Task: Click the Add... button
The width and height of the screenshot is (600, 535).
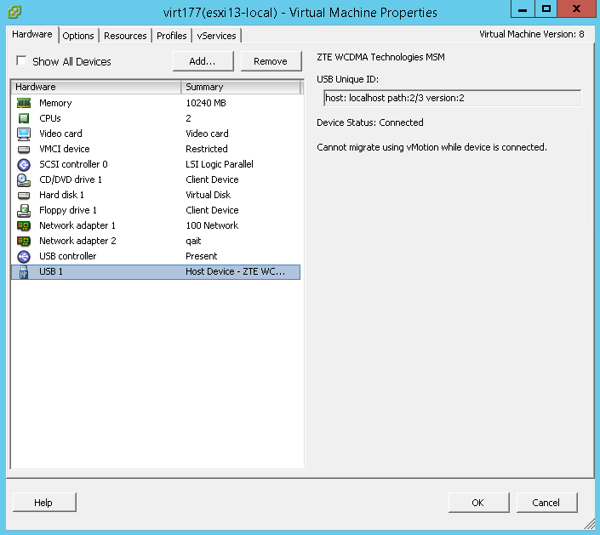Action: (x=203, y=61)
